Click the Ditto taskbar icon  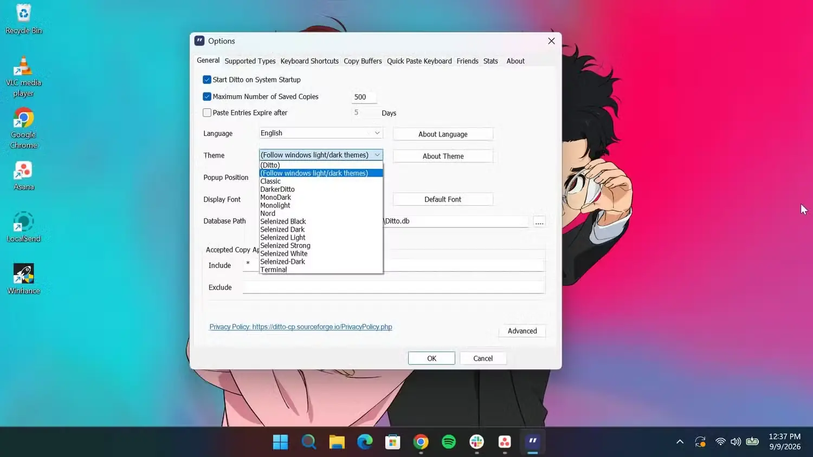pyautogui.click(x=533, y=442)
